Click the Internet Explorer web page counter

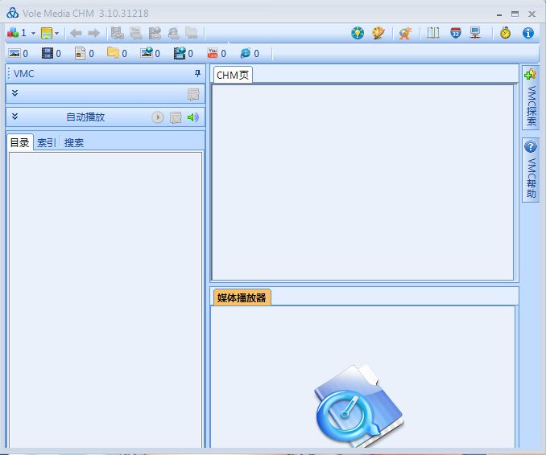click(x=246, y=54)
